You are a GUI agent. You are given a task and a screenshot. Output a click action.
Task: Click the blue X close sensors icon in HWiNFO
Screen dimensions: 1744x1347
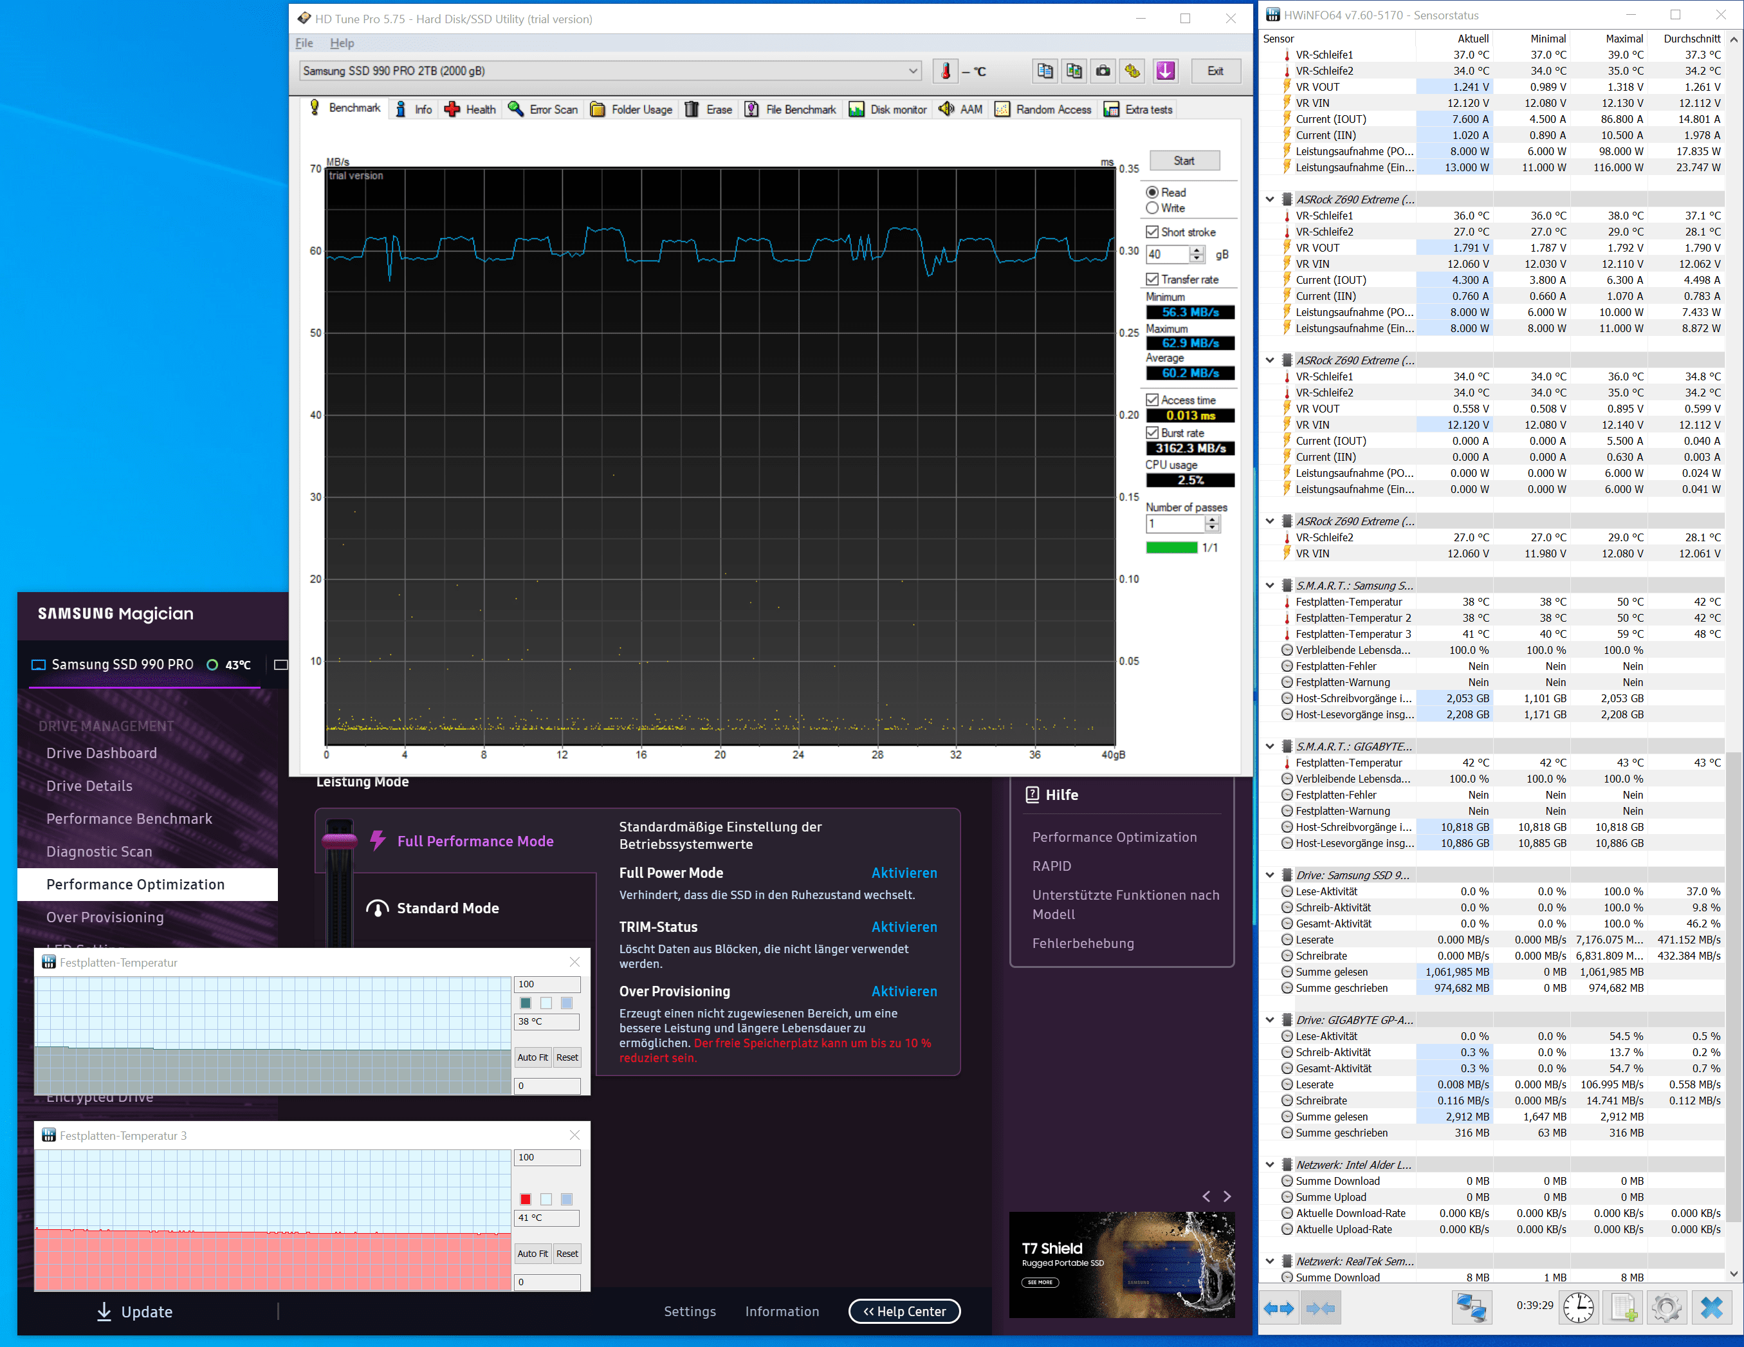click(x=1711, y=1308)
